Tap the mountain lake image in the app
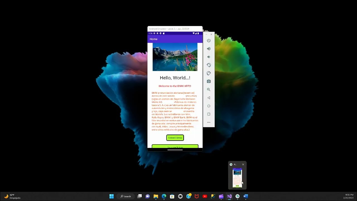The height and width of the screenshot is (201, 357). [175, 57]
